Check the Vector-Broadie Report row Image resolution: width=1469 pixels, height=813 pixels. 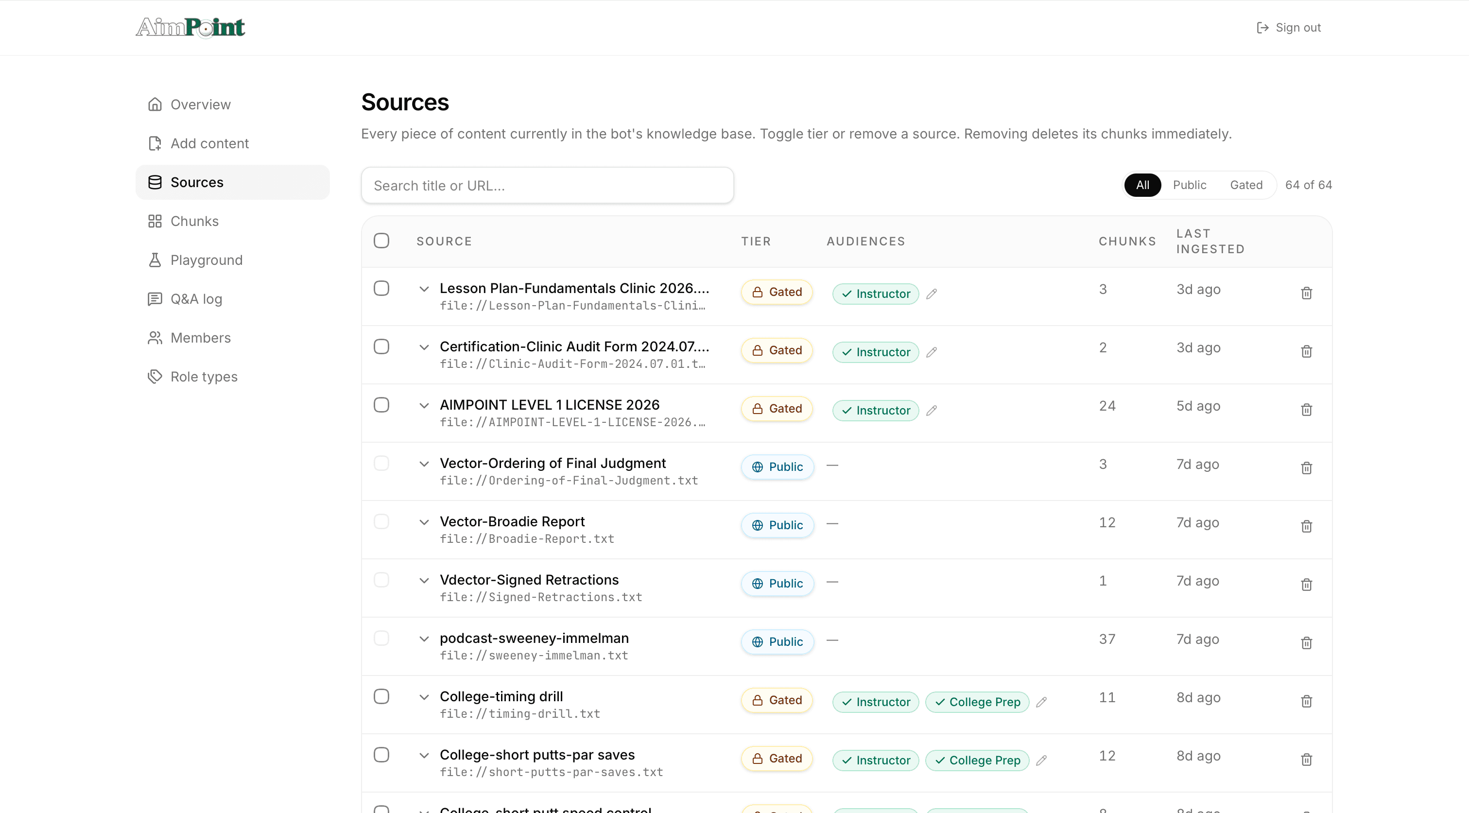381,521
